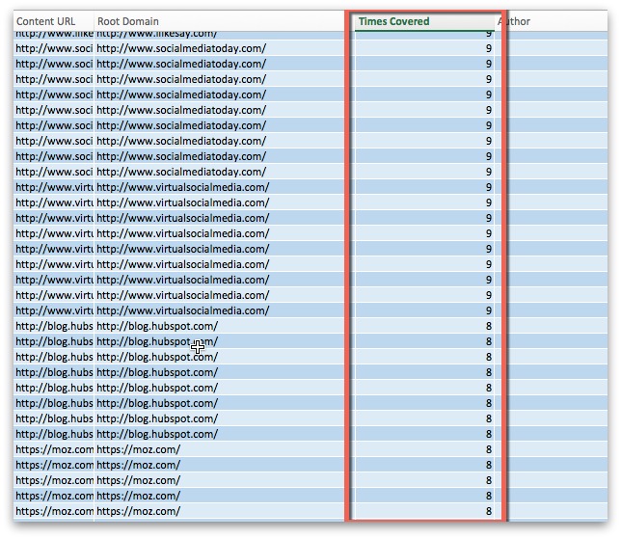Screen dimensions: 621x539
Task: Select the topmost 8 in Times Covered
Action: (424, 326)
